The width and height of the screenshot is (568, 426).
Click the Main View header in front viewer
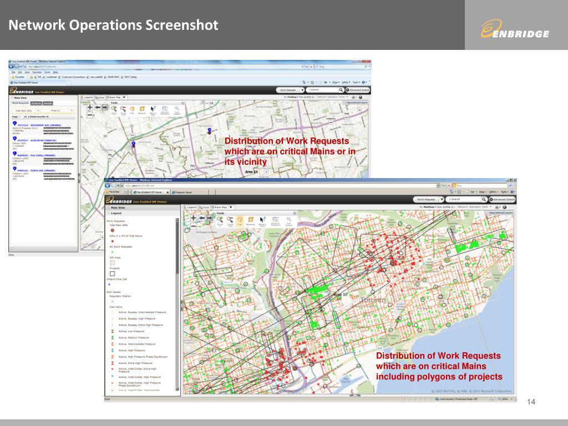coord(143,207)
